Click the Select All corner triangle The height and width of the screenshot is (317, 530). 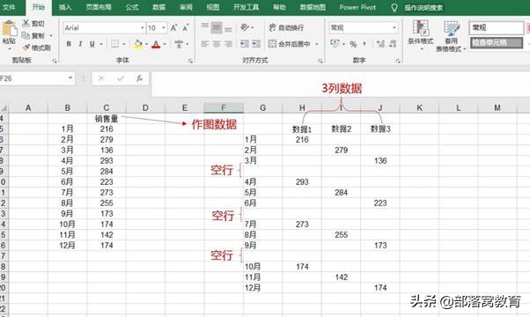[x=4, y=108]
